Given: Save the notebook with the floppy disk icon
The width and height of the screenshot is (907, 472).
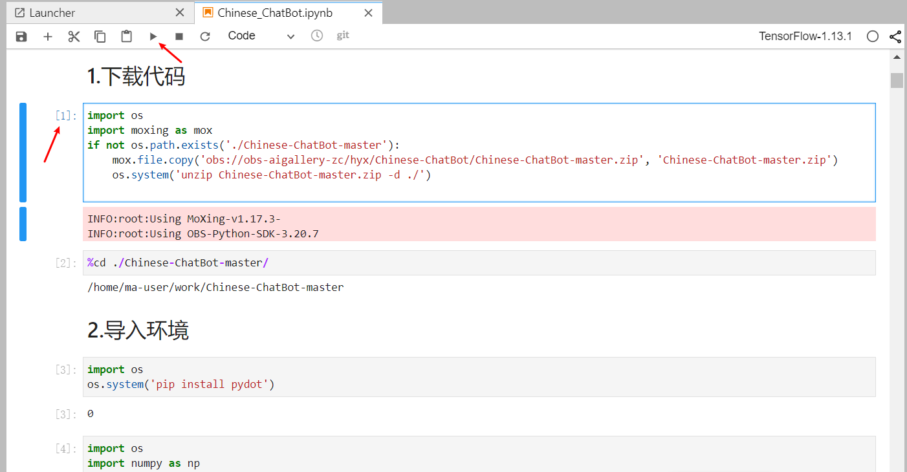Looking at the screenshot, I should click(x=21, y=36).
